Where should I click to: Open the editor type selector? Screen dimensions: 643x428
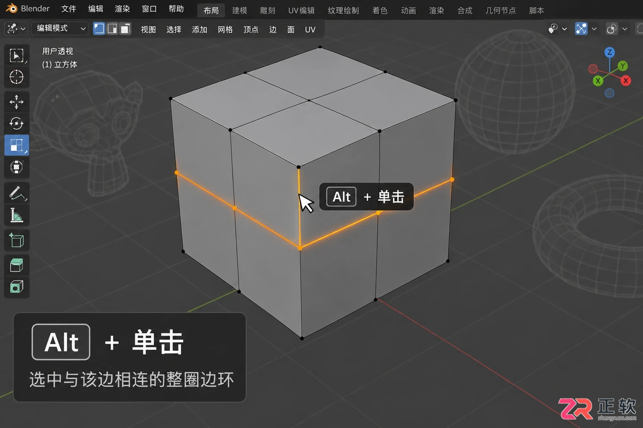point(17,29)
